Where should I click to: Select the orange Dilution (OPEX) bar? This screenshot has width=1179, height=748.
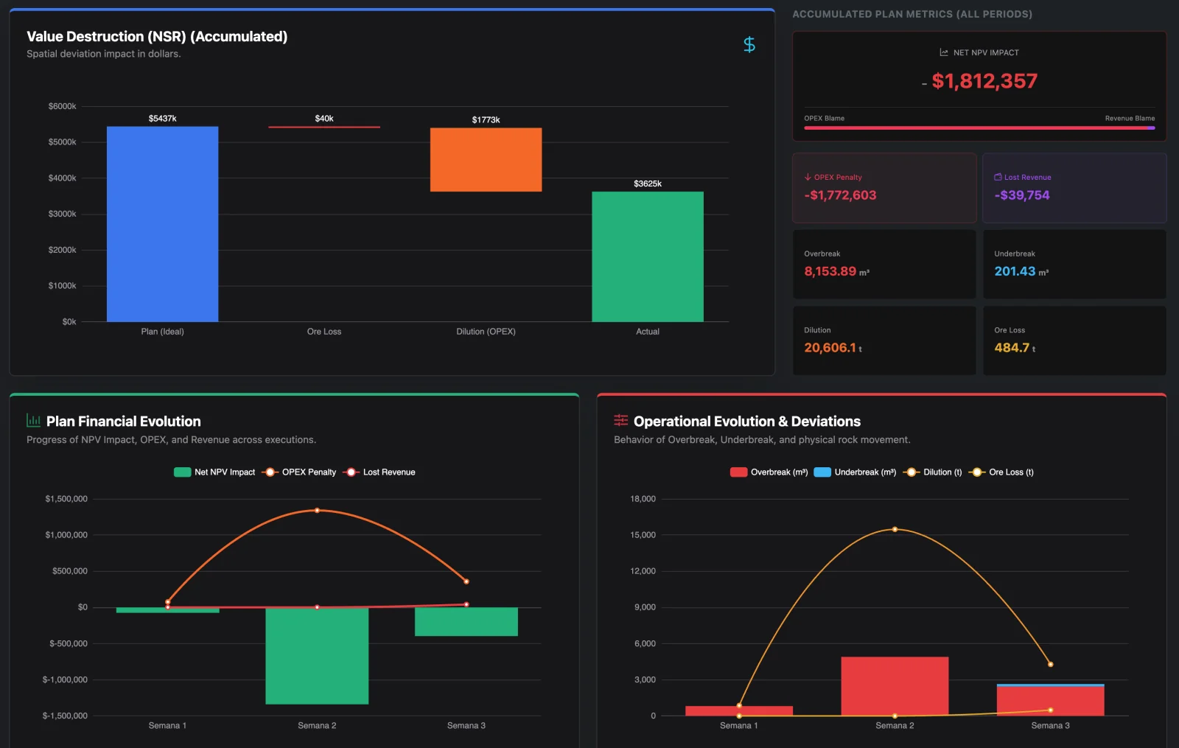coord(486,160)
